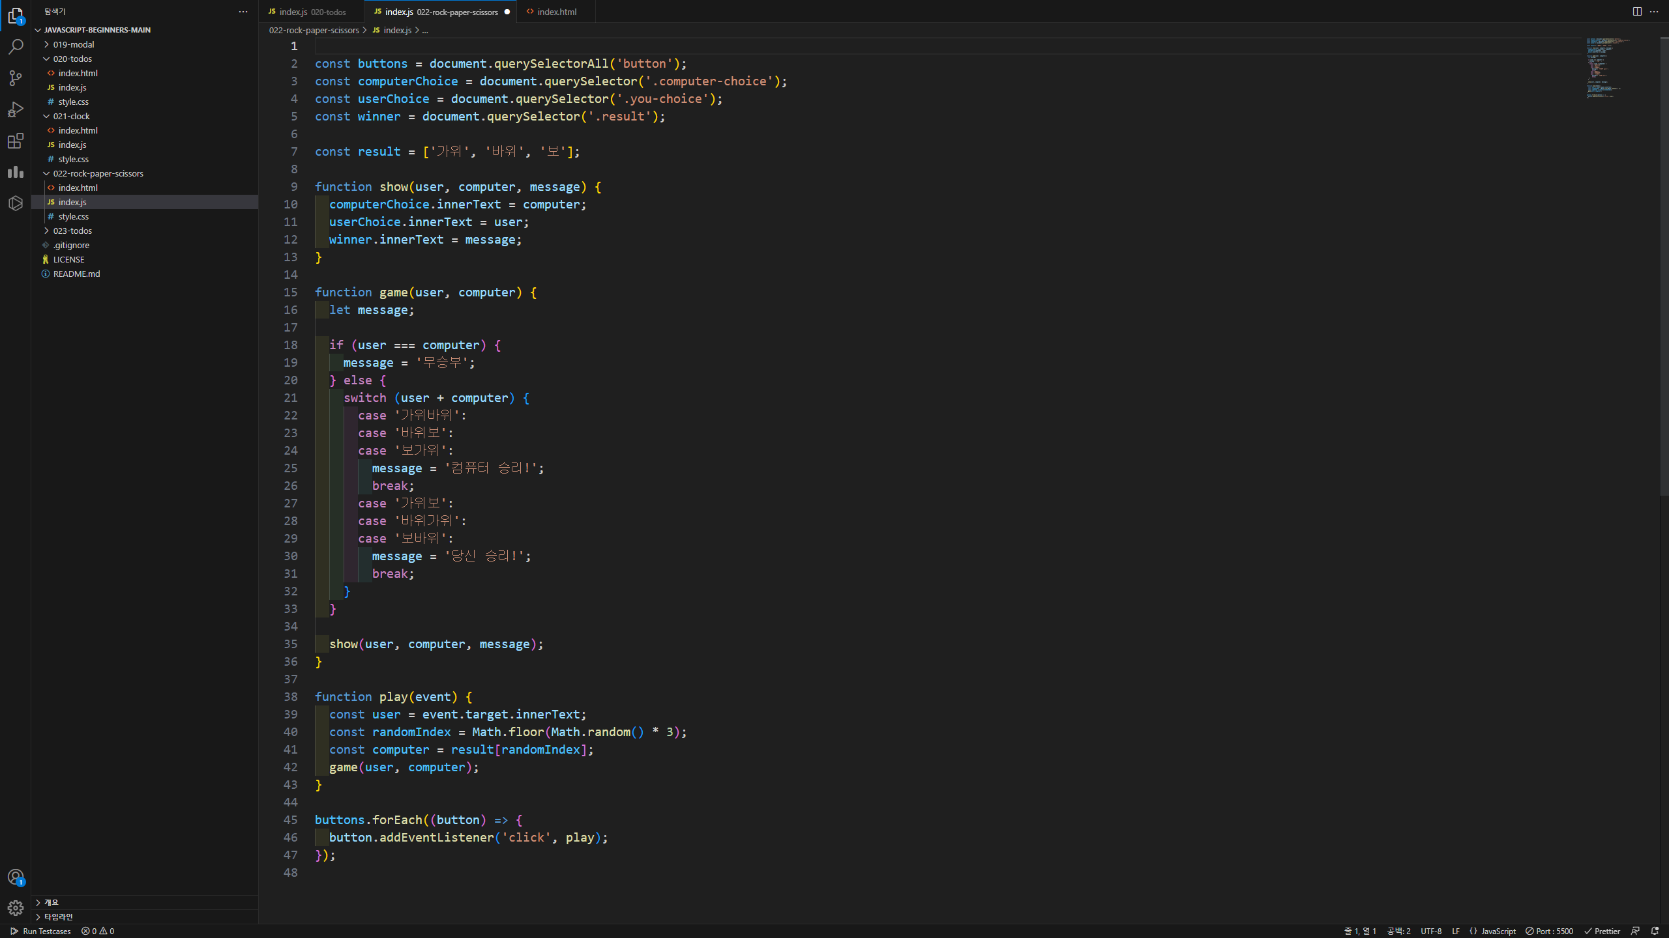Open the Manage gear icon

(x=16, y=908)
